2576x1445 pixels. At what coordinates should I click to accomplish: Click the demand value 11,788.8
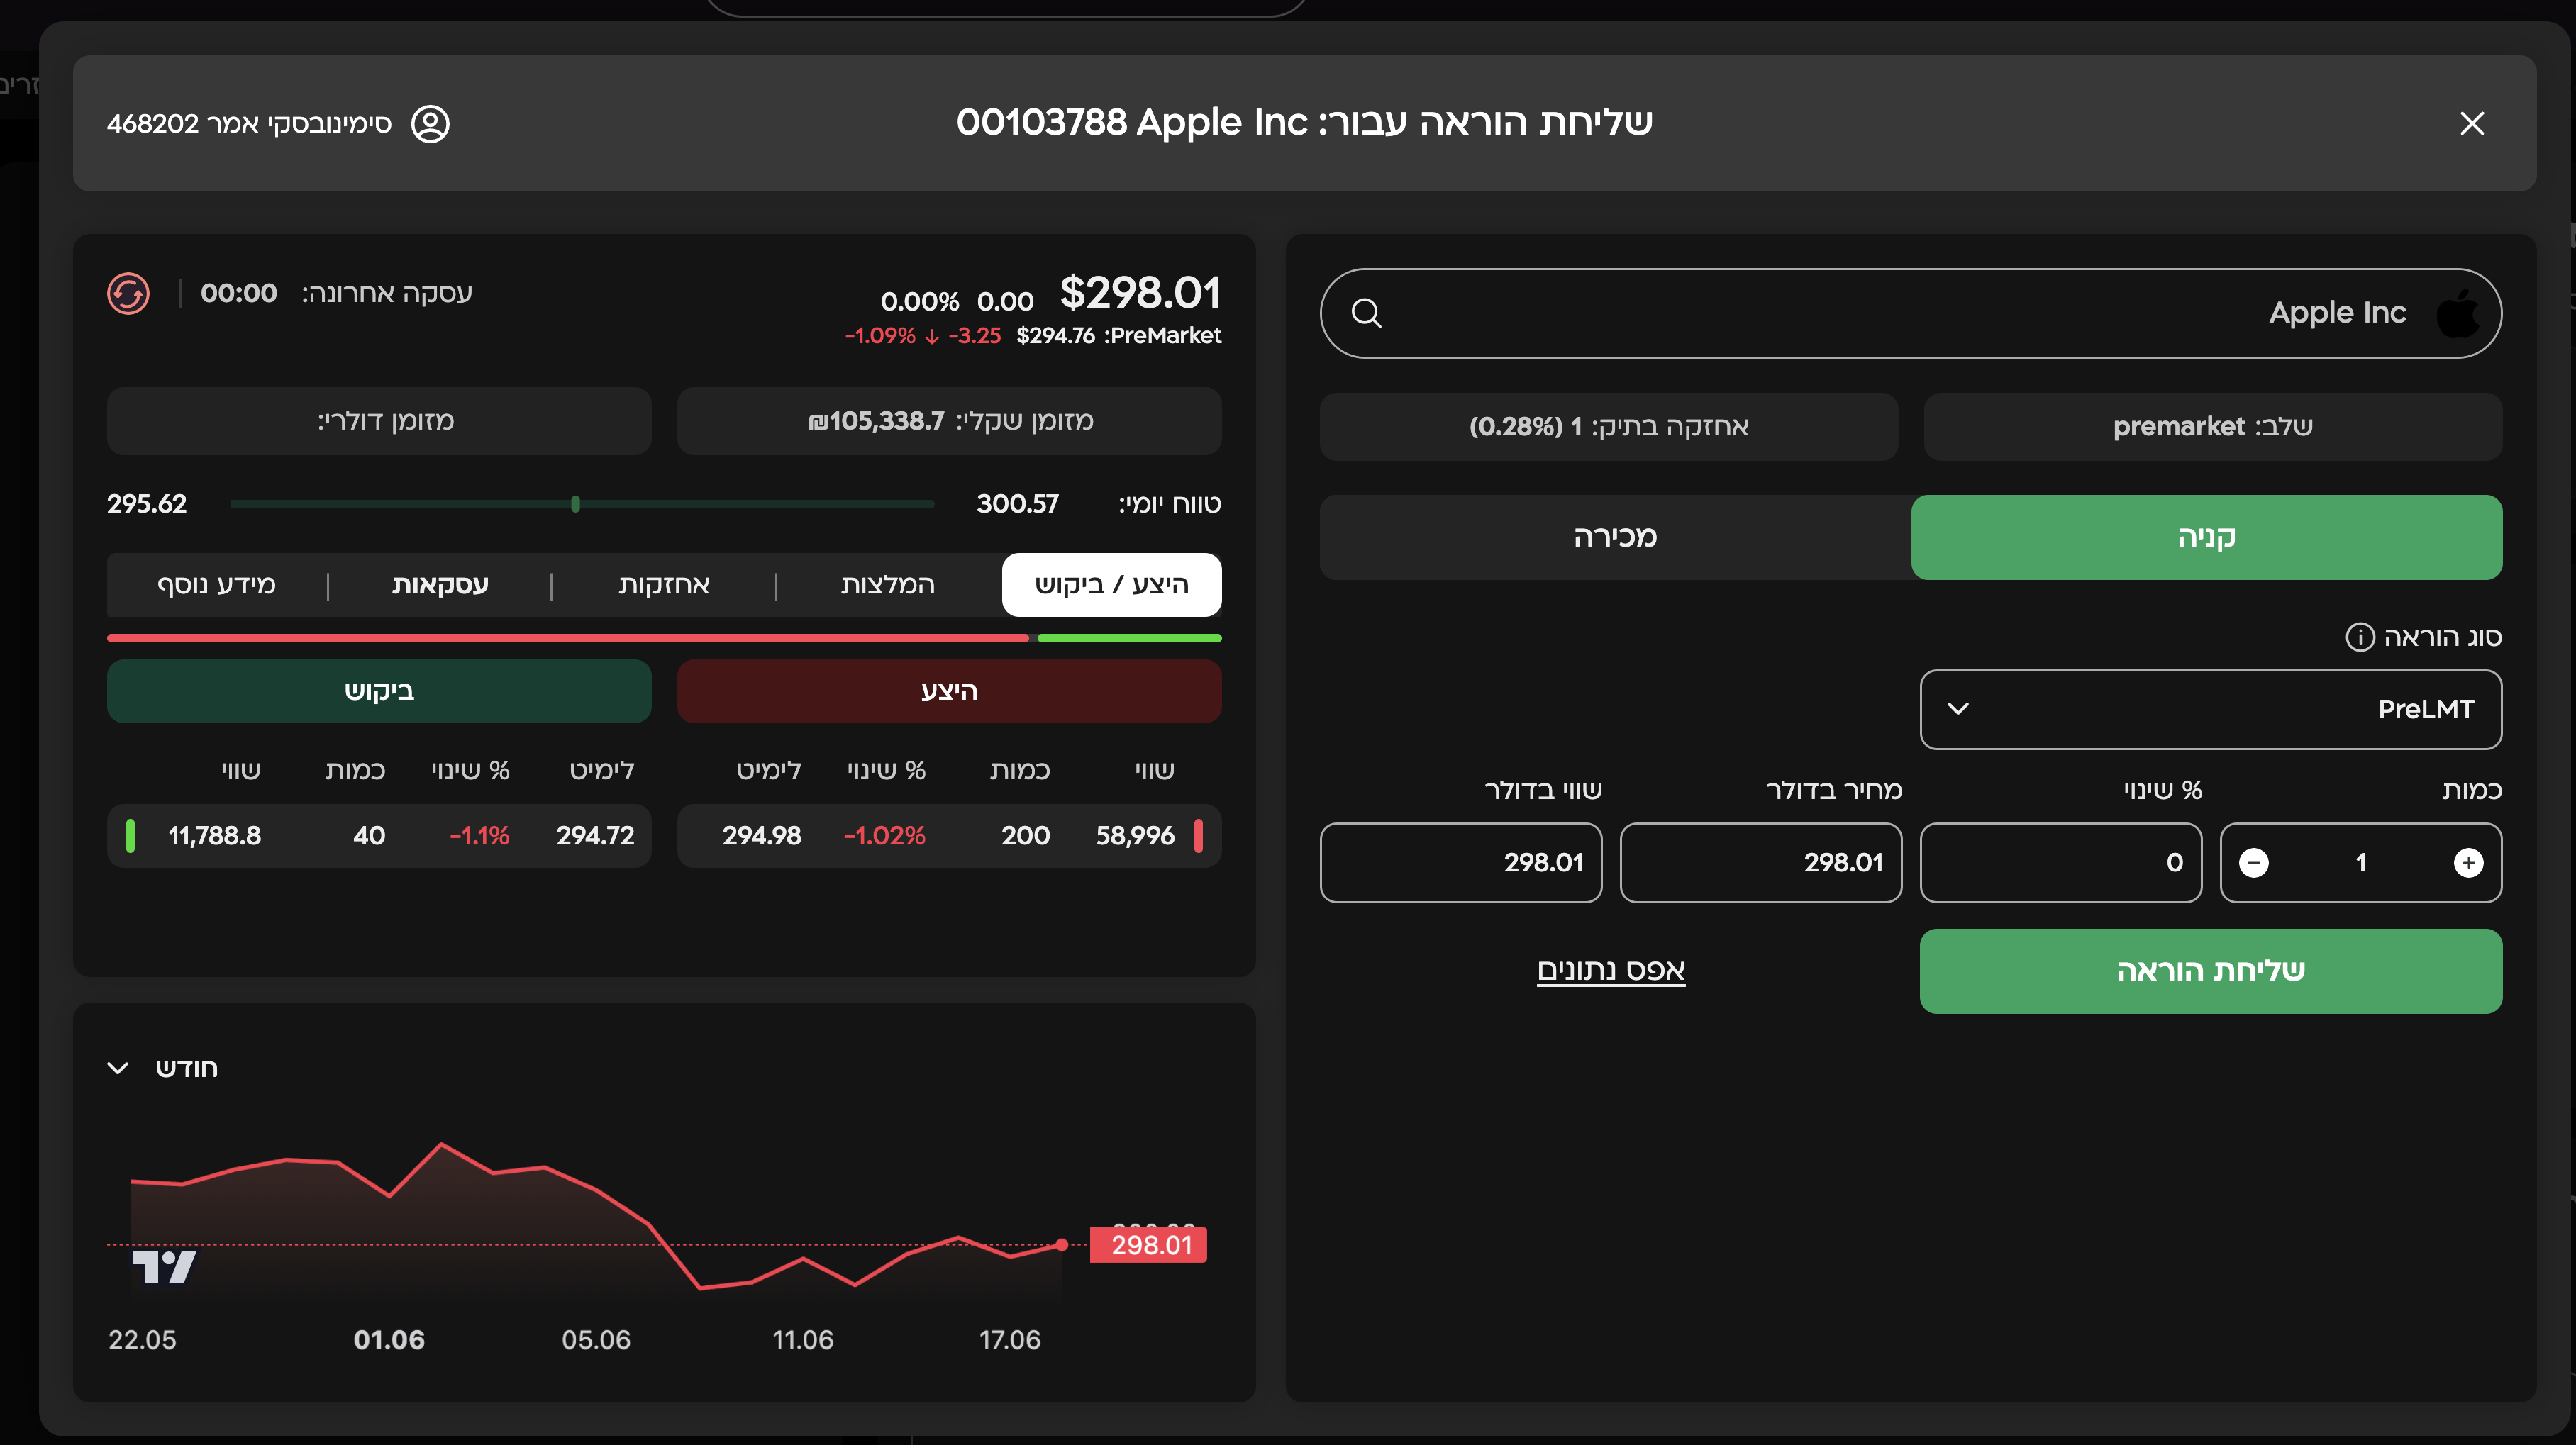(214, 836)
